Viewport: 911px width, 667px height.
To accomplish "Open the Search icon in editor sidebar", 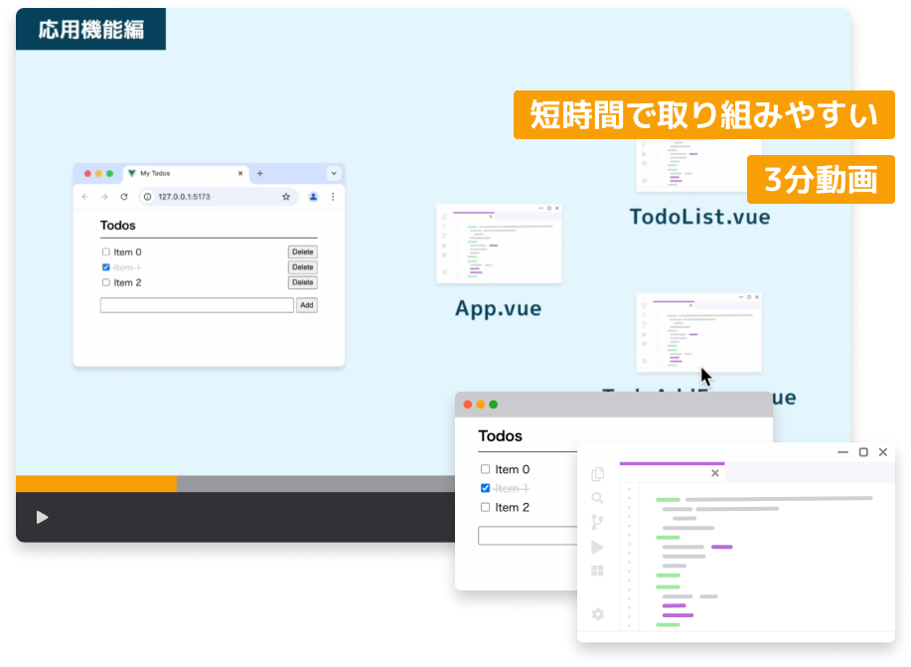I will pyautogui.click(x=597, y=498).
